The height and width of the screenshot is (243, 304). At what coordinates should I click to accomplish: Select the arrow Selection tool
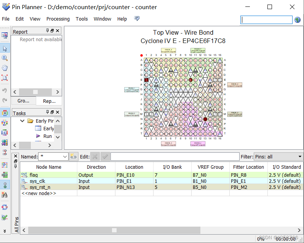[x=5, y=48]
